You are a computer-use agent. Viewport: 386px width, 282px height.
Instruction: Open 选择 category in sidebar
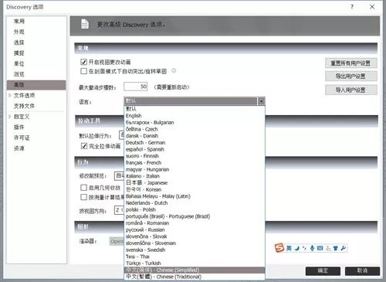(x=19, y=42)
